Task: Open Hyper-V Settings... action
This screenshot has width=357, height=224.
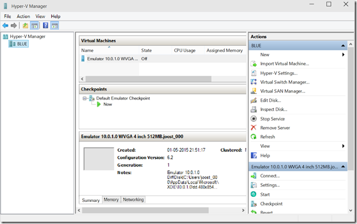Action: click(x=279, y=73)
